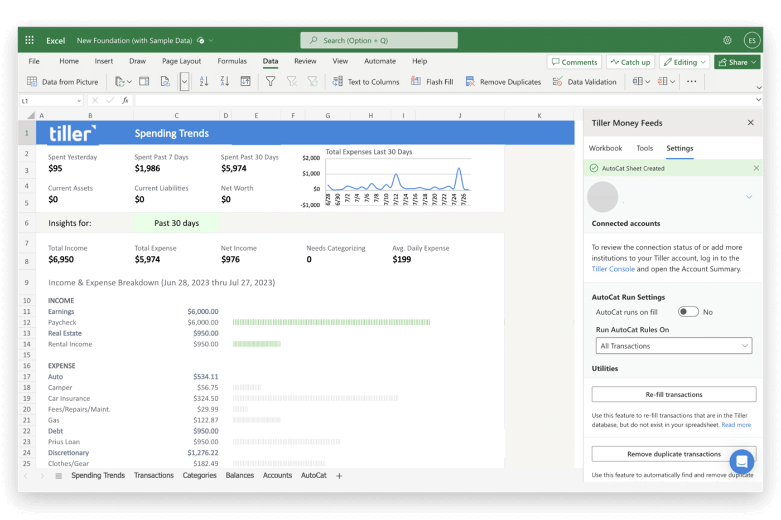Open Data Validation
Screen dimensions: 781x520
(x=584, y=81)
